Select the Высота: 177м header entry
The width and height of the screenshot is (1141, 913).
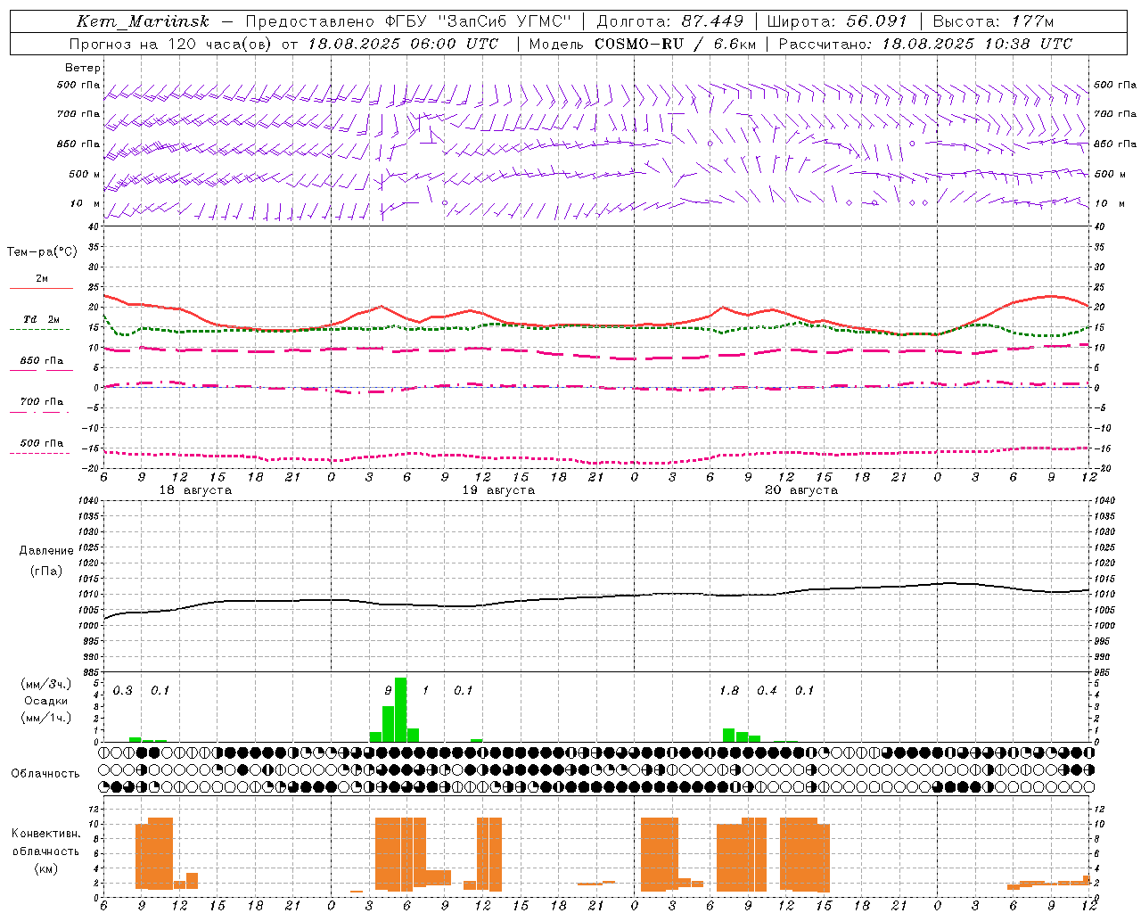[993, 21]
